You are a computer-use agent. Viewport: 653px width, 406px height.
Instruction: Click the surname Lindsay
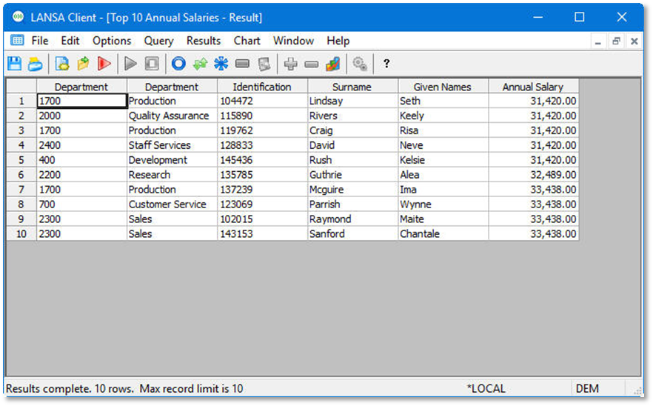click(x=352, y=101)
